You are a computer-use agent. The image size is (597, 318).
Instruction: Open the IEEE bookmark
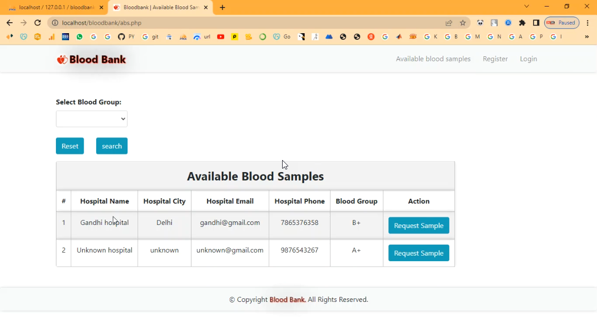click(65, 37)
